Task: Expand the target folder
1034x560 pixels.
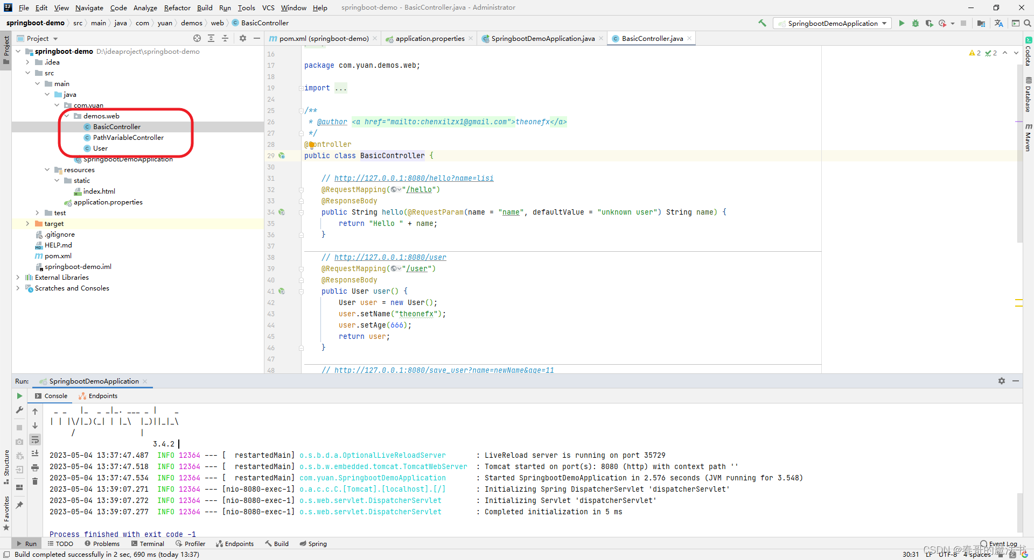Action: [x=27, y=223]
